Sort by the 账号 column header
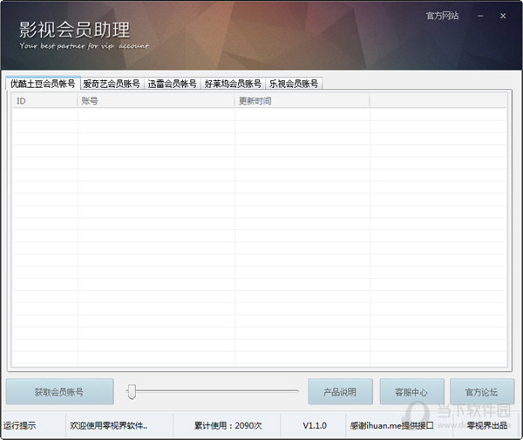 (x=156, y=101)
